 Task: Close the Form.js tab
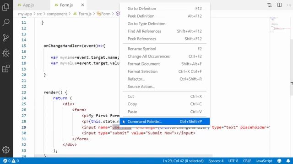[82, 5]
